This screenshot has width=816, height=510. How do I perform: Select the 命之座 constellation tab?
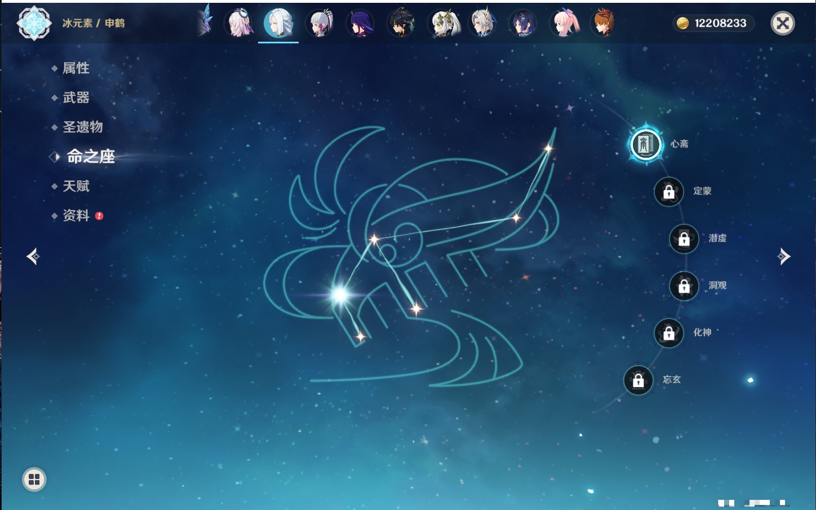[90, 156]
